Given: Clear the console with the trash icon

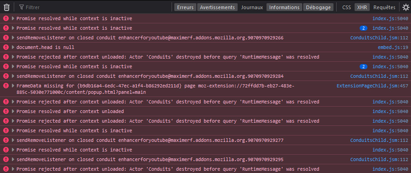Looking at the screenshot, I should (x=6, y=7).
